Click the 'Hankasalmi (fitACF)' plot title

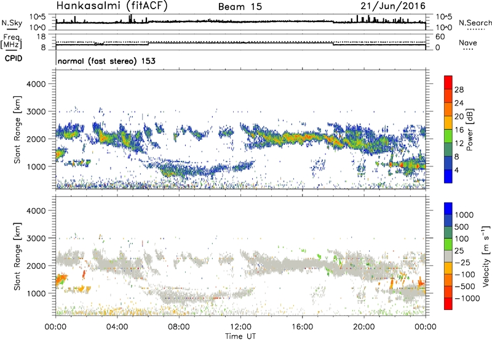pyautogui.click(x=112, y=6)
